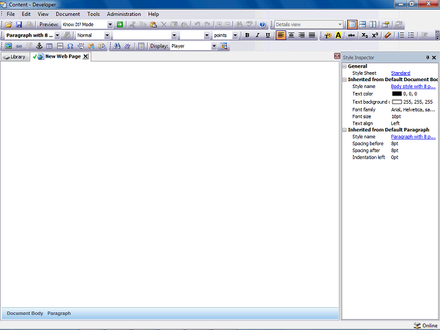Open the Tools menu
This screenshot has width=440, height=330.
point(93,14)
